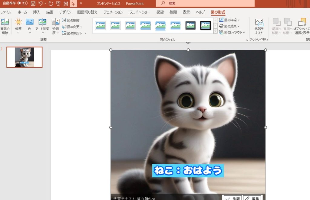Click Start Slideshow From Beginning icon in title bar

tap(58, 4)
